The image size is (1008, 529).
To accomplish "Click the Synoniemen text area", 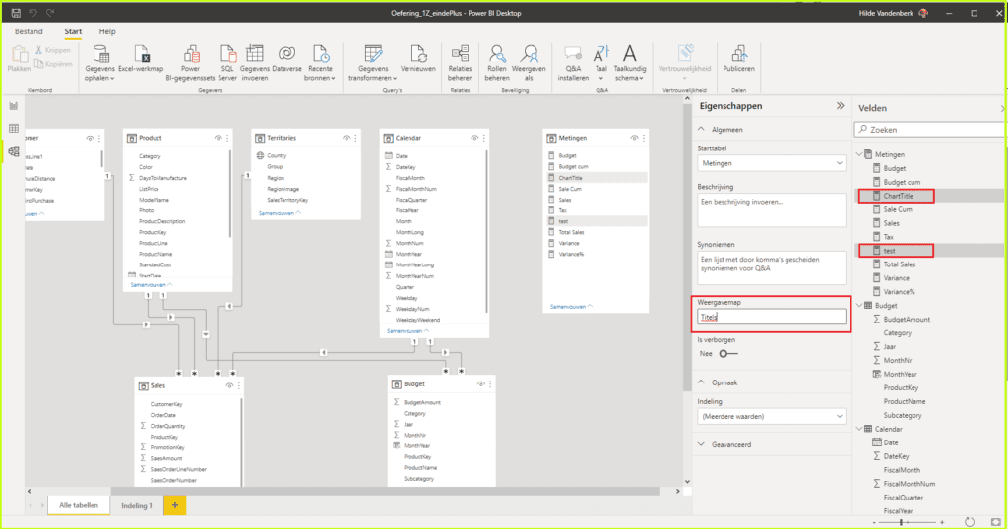I will tap(772, 267).
